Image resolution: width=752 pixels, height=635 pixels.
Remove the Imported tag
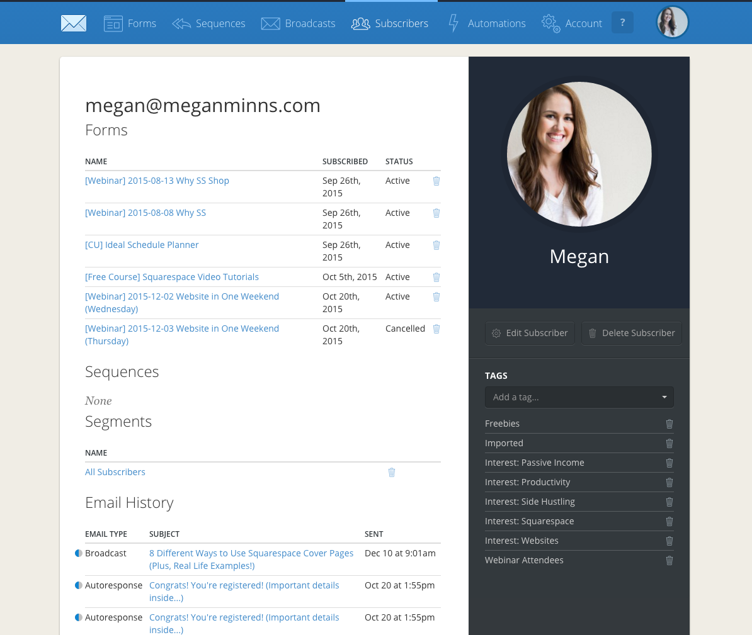pyautogui.click(x=669, y=443)
